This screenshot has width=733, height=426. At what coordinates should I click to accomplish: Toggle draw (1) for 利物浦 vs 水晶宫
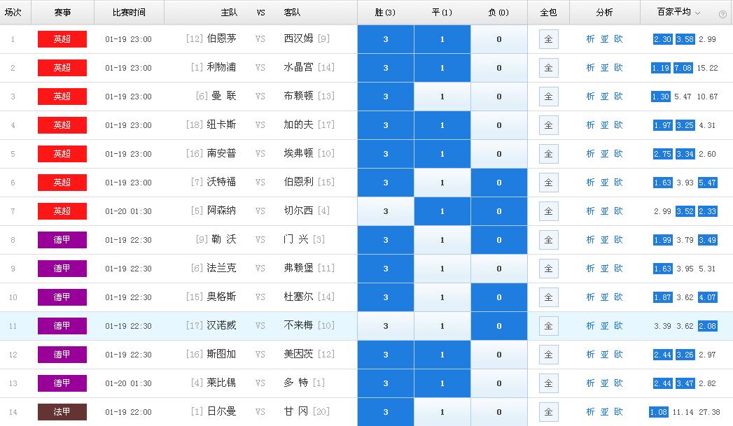tap(442, 68)
